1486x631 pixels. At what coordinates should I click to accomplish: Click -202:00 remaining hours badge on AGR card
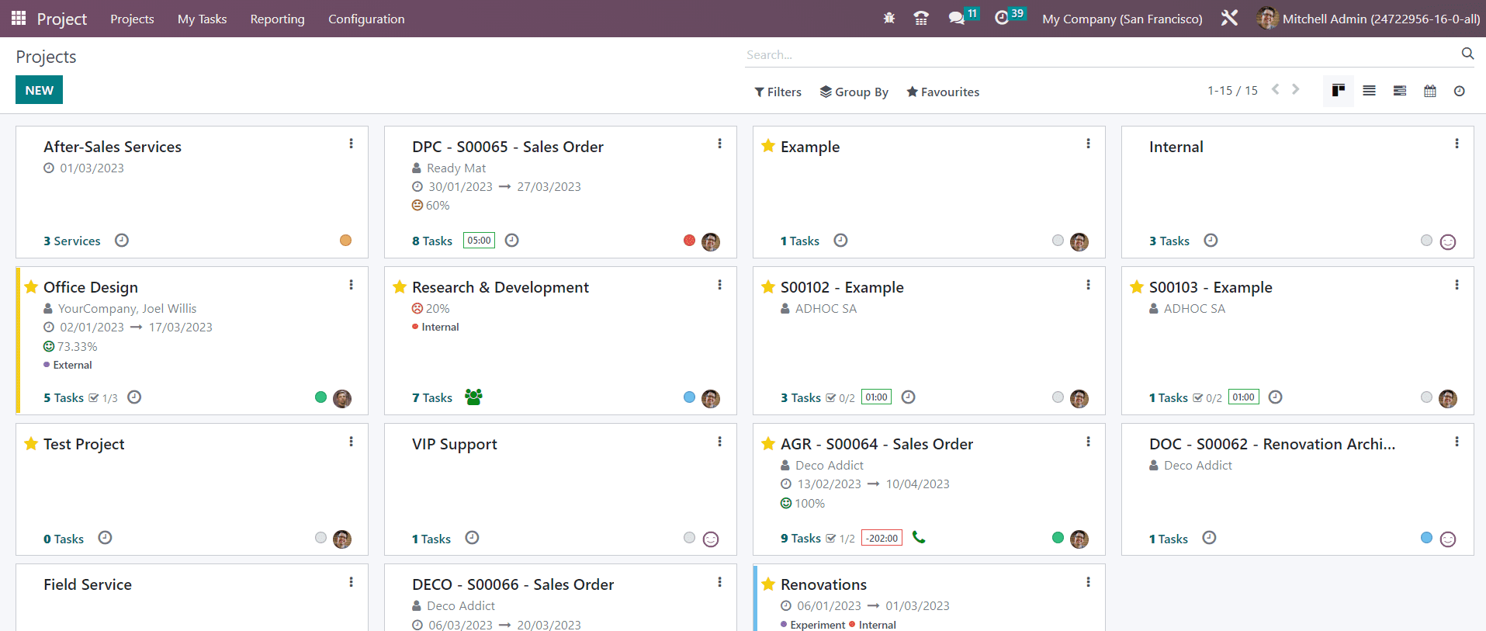coord(882,538)
